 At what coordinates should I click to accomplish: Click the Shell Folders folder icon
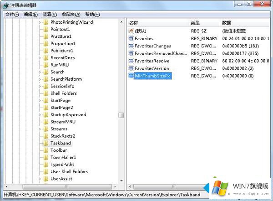click(x=46, y=93)
